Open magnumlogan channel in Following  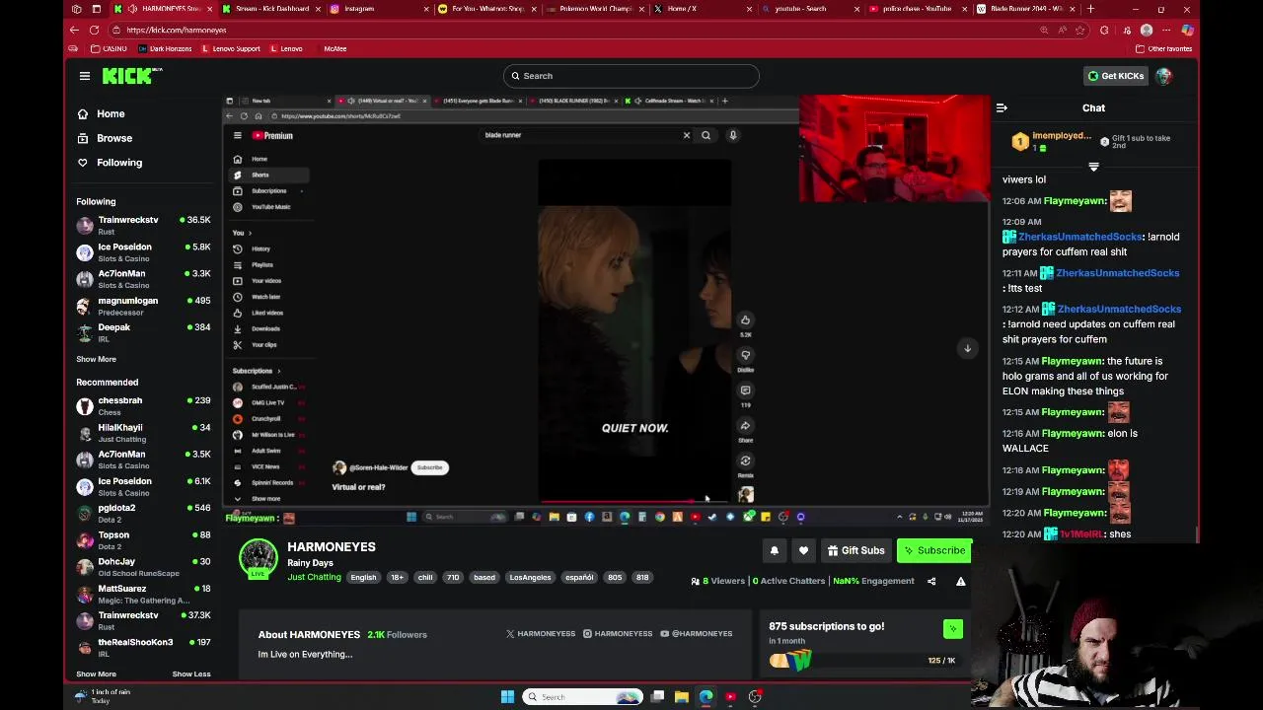pyautogui.click(x=144, y=306)
